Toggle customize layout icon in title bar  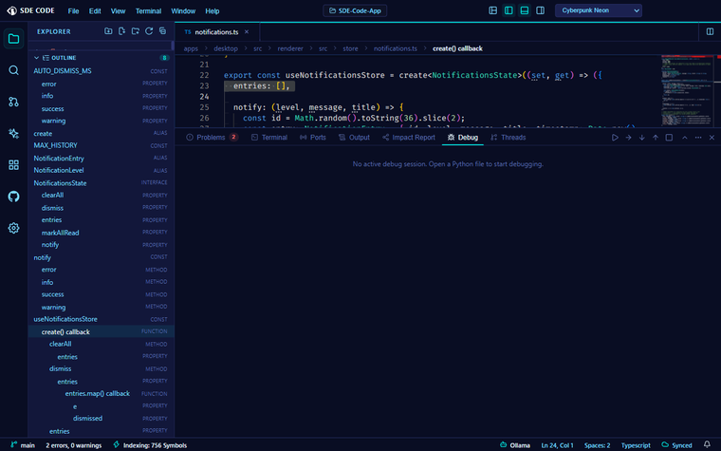pos(493,10)
